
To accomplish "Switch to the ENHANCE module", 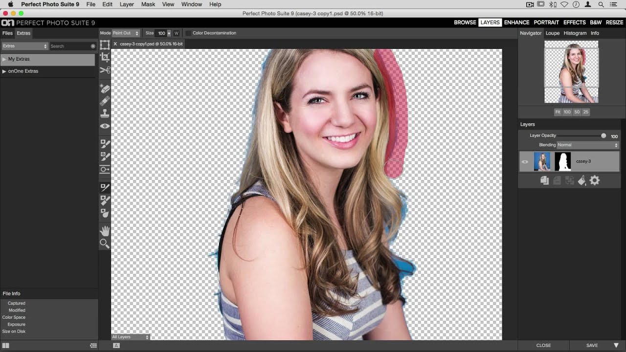I will pos(516,22).
